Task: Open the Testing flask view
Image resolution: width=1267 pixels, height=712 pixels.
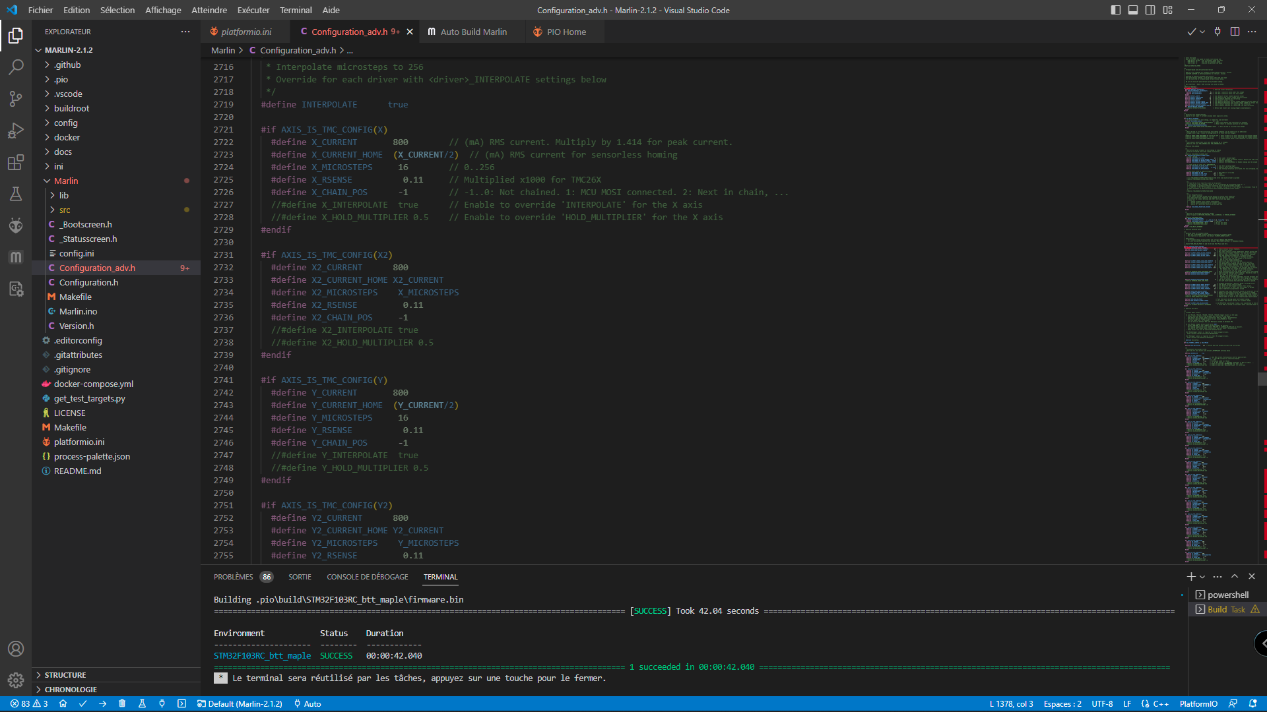Action: [x=16, y=194]
